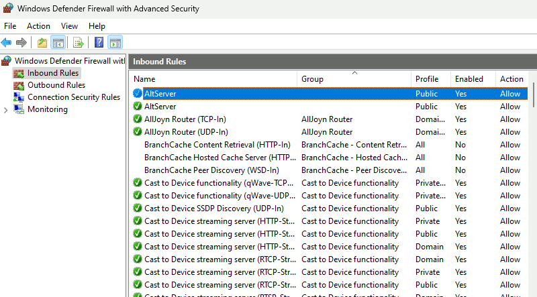Image resolution: width=537 pixels, height=297 pixels.
Task: Expand the Monitoring tree node
Action: coord(5,110)
